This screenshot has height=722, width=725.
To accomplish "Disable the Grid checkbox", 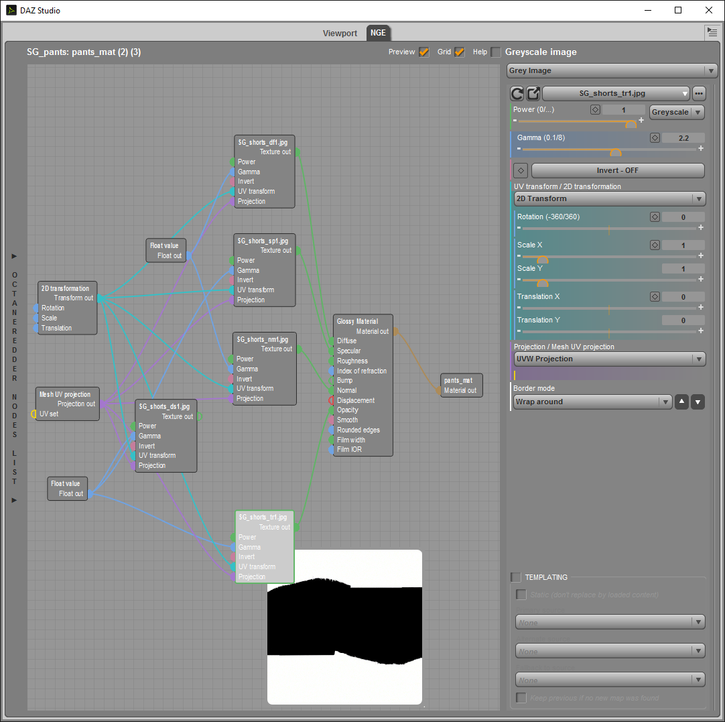I will 459,52.
